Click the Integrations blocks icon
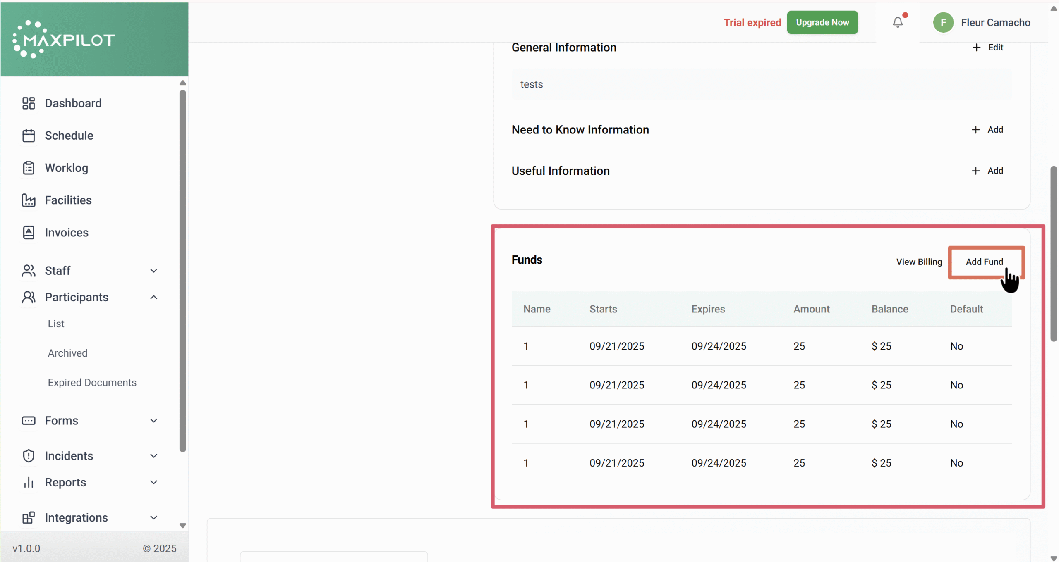 (x=29, y=517)
